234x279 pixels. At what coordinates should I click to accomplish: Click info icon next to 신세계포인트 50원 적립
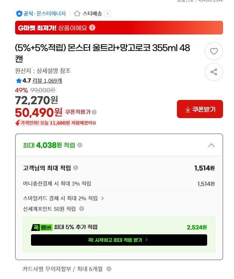tap(82, 209)
